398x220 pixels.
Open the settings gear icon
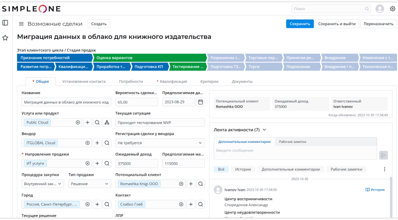393,8
